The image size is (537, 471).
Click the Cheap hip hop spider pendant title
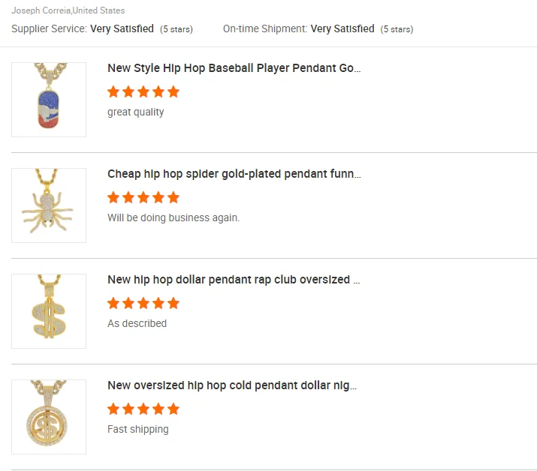click(x=234, y=174)
